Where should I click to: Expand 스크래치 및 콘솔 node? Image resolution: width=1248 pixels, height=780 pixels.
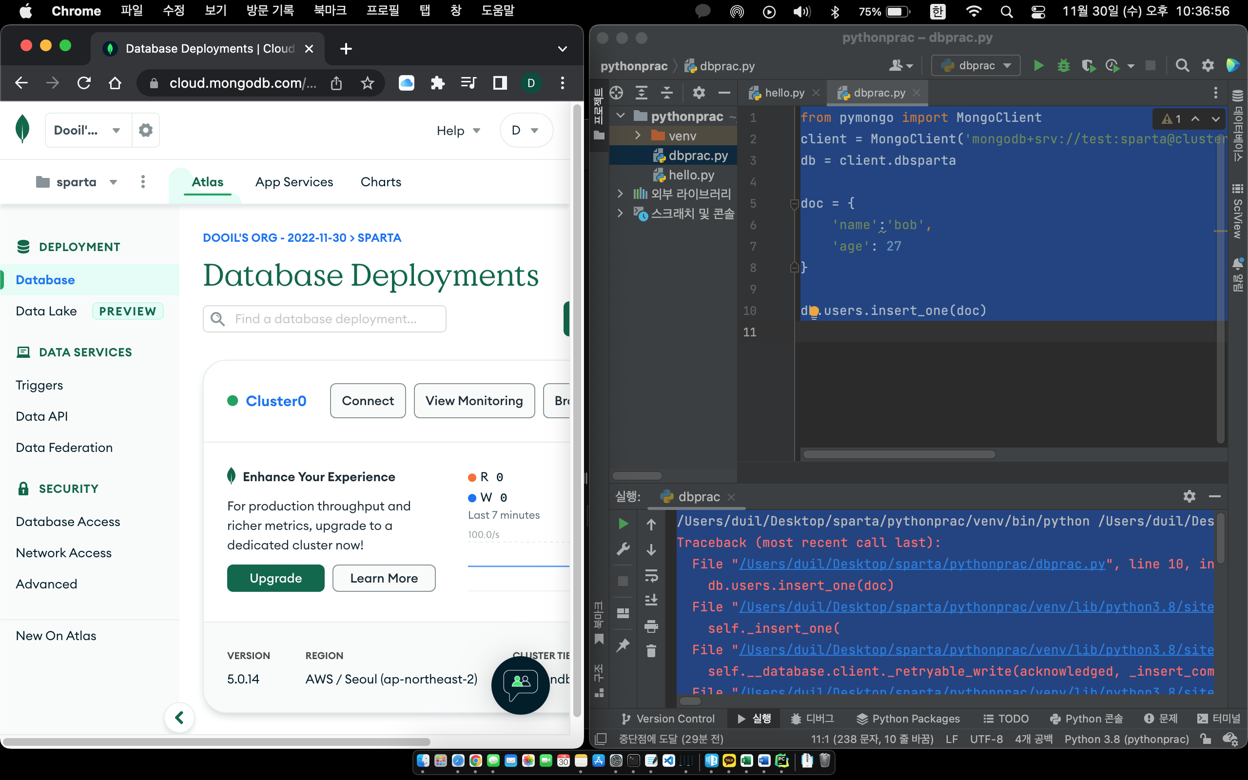pos(621,213)
